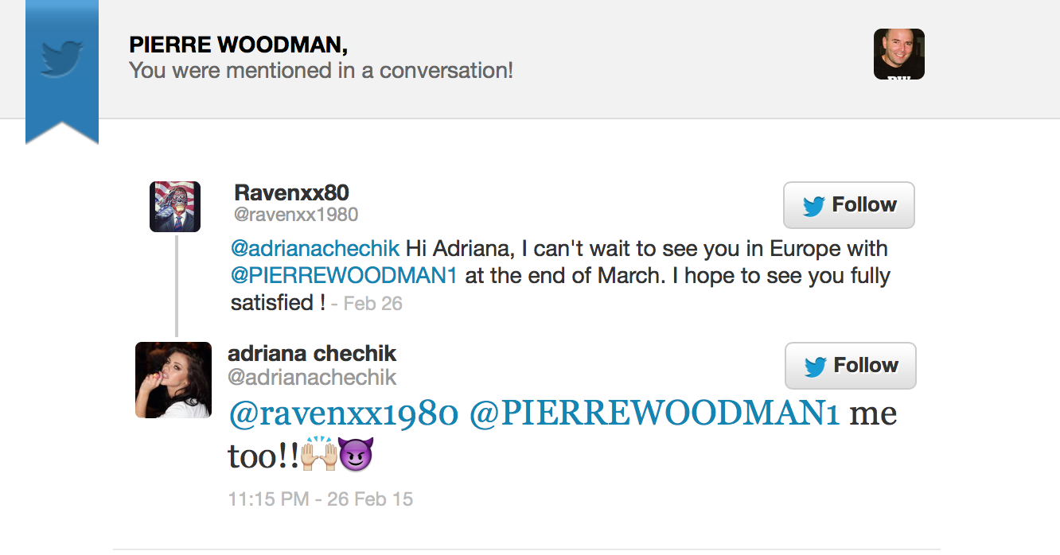The width and height of the screenshot is (1060, 555).
Task: Click the PIERRE WOODMAN header name
Action: [x=238, y=45]
